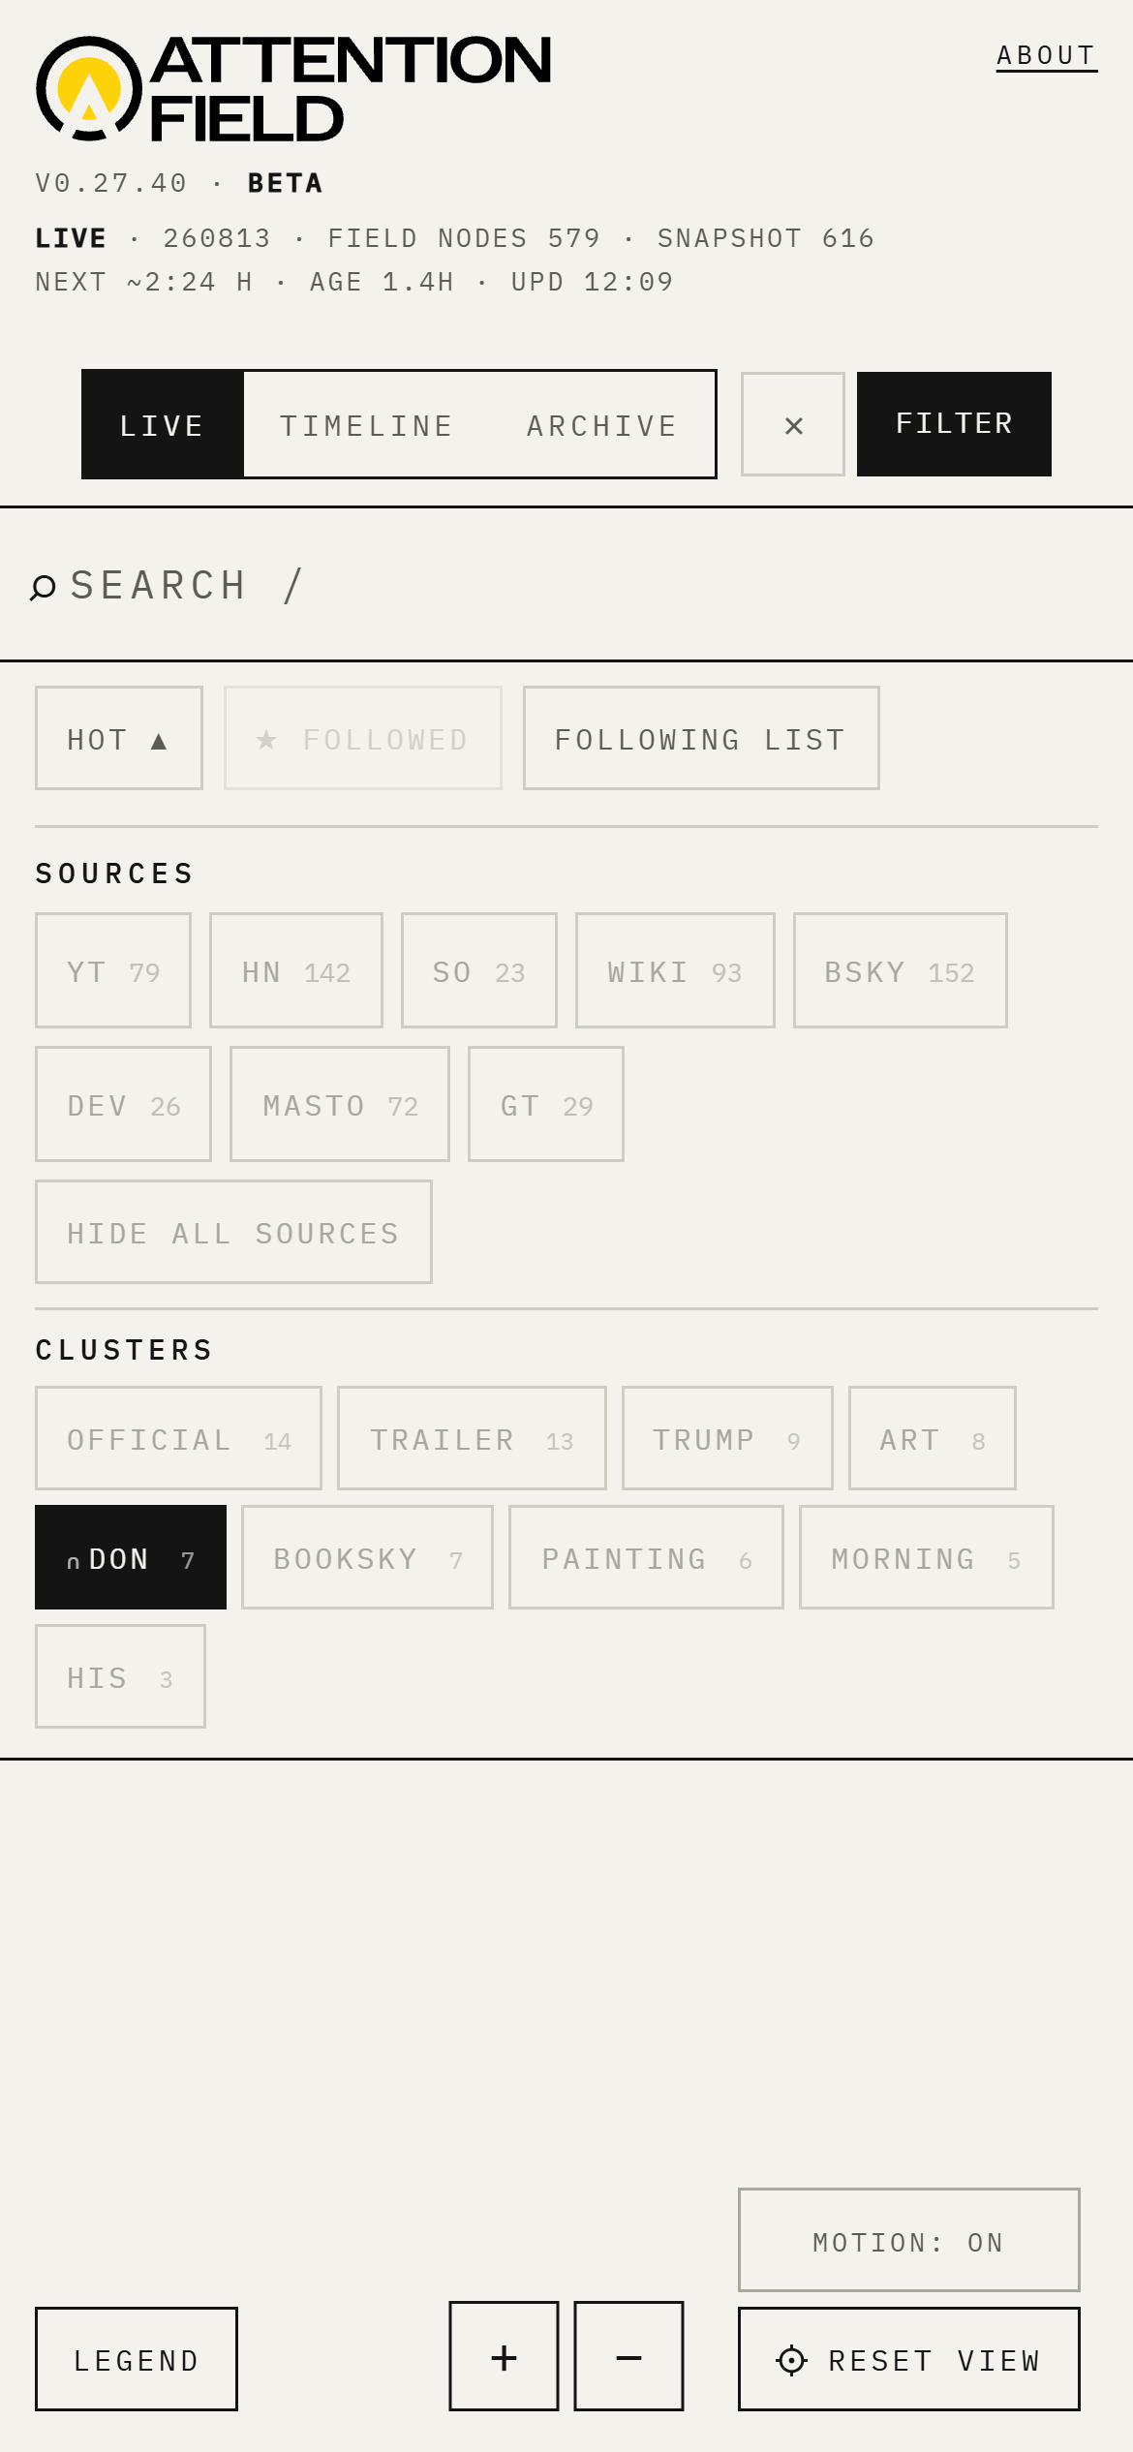Image resolution: width=1133 pixels, height=2452 pixels.
Task: Toggle the Motion: On setting
Action: pyautogui.click(x=908, y=2240)
